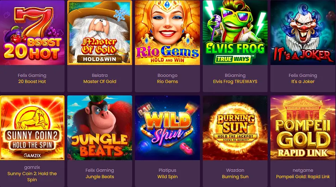The image size is (336, 187).
Task: Open the Pompeii Gold Rapid Link thumbnail
Action: point(303,128)
